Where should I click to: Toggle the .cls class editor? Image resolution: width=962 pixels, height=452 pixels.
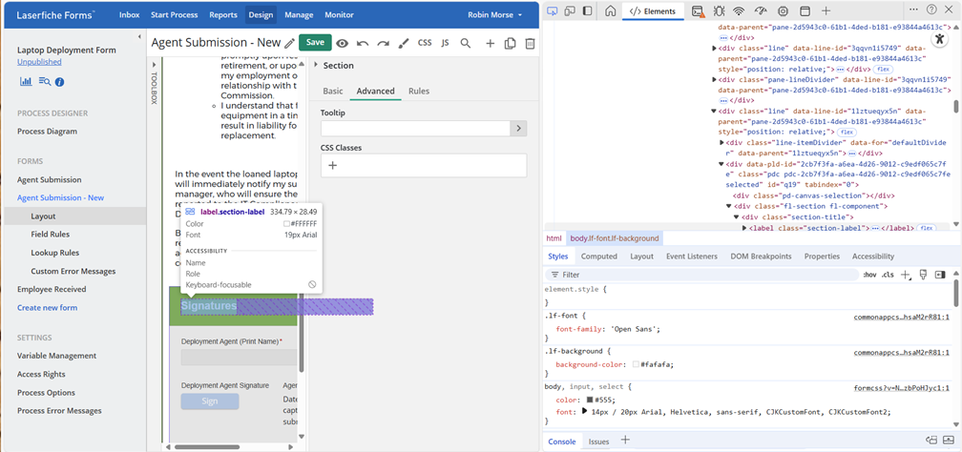pyautogui.click(x=888, y=275)
